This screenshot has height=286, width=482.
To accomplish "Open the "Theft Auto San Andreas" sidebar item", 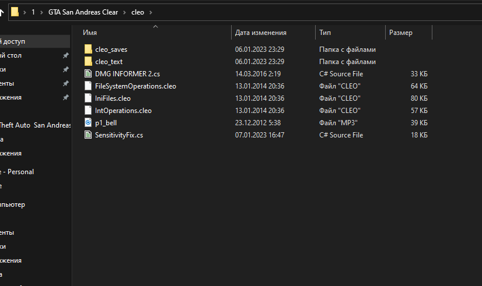I will [x=35, y=125].
